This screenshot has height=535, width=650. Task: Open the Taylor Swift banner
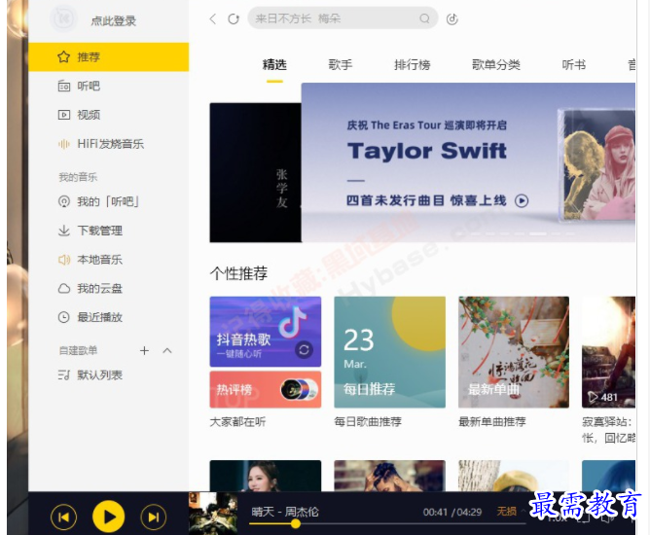(x=468, y=162)
